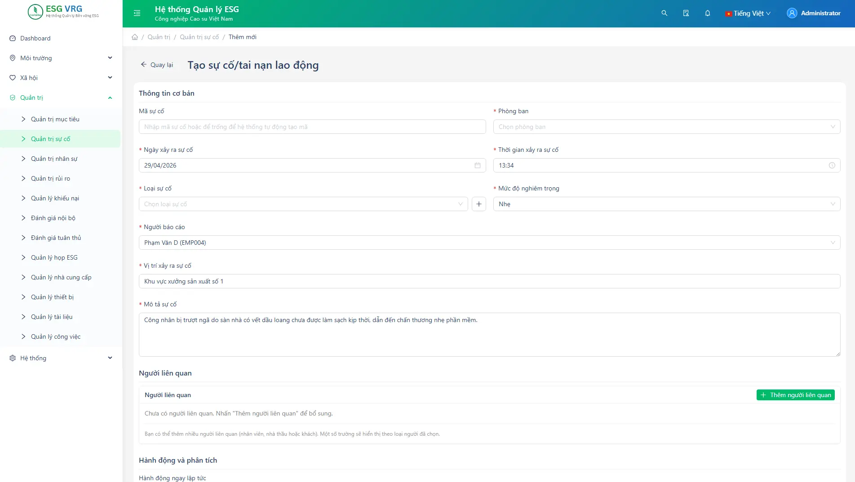The width and height of the screenshot is (855, 482).
Task: Open the Phòng ban dropdown
Action: pyautogui.click(x=667, y=127)
